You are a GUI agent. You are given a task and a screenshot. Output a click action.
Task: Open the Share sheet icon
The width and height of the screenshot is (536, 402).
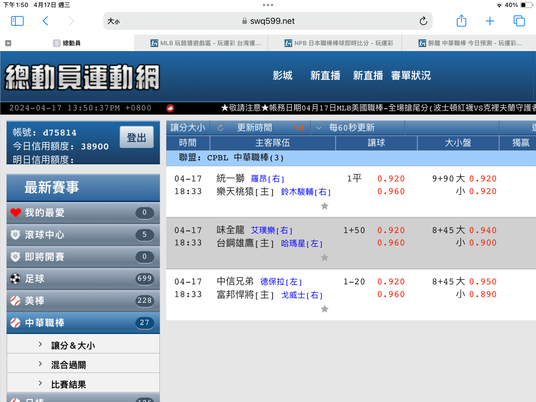(x=462, y=21)
